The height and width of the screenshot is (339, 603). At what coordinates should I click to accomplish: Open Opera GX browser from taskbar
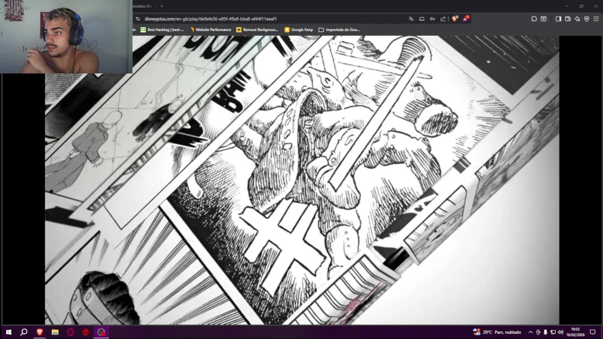pos(70,332)
